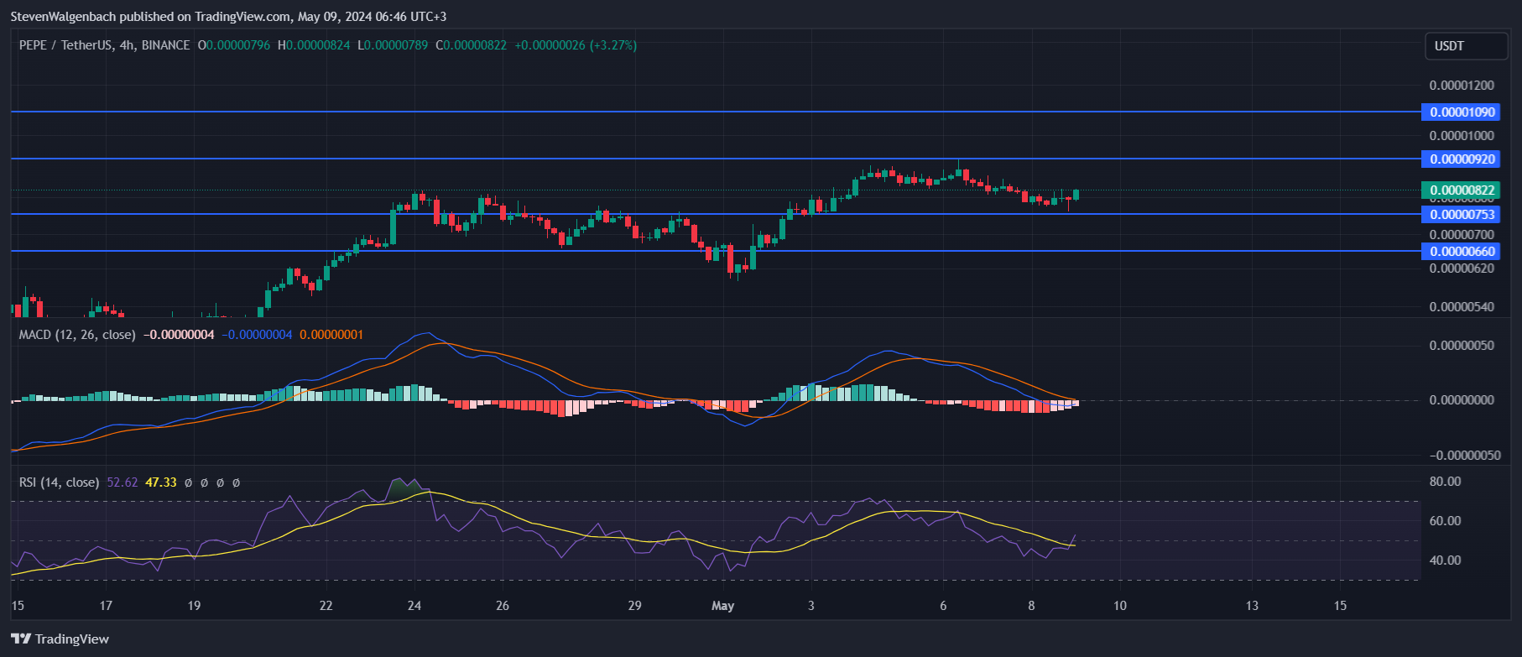Select the blue 0.00001090 price label
Screen dimensions: 1522x657
coord(1461,112)
